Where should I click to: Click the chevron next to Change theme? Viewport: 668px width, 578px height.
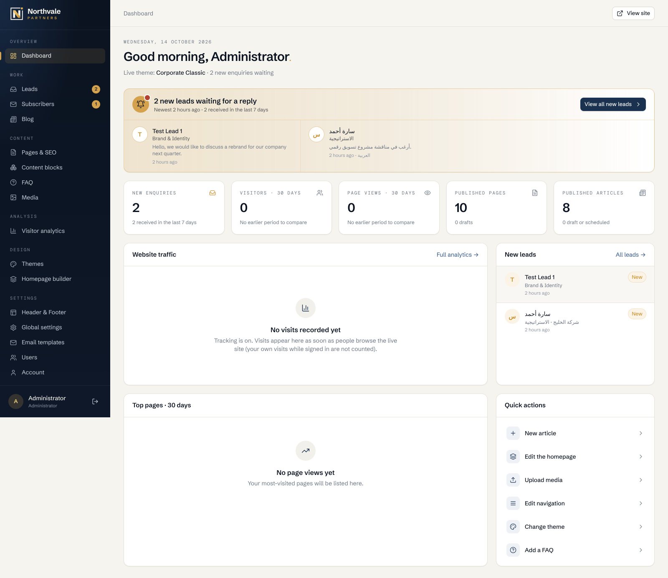pyautogui.click(x=641, y=527)
